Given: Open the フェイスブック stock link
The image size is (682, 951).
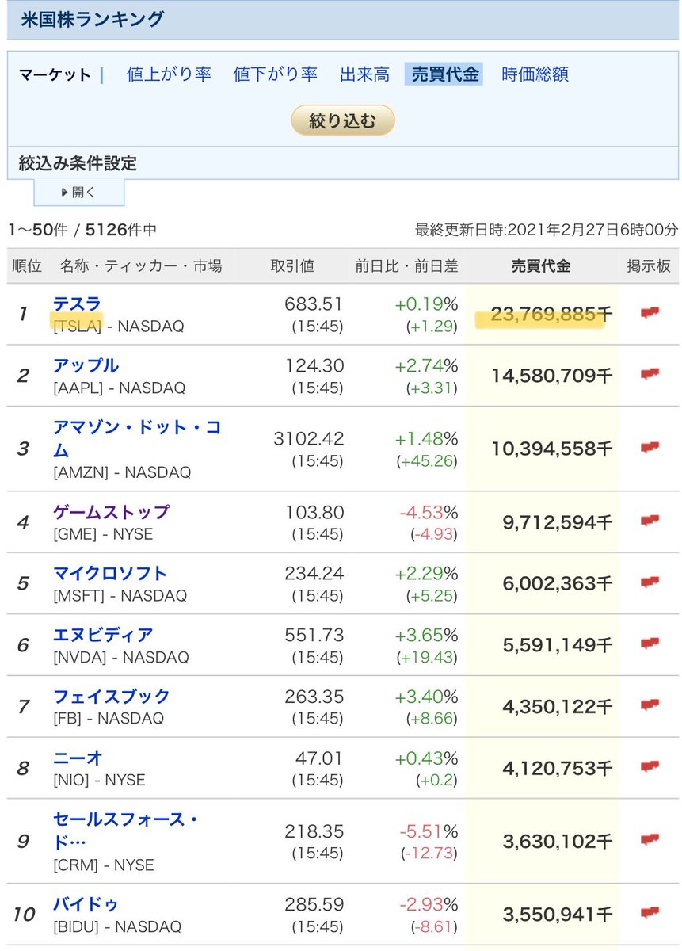Looking at the screenshot, I should [x=111, y=697].
